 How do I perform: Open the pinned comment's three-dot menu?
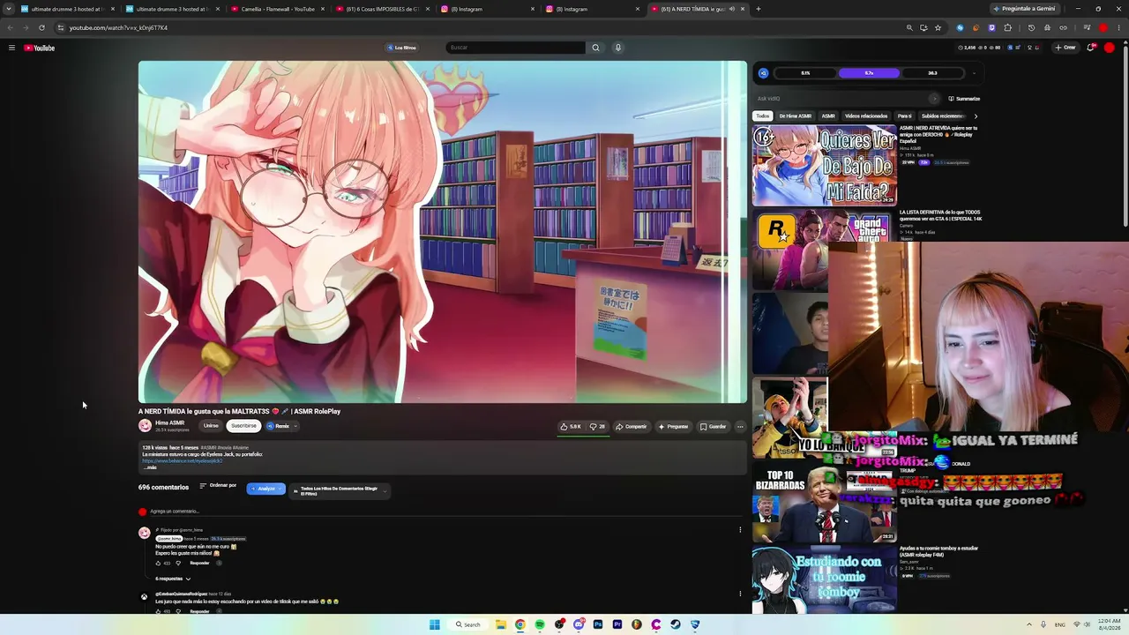pos(740,530)
